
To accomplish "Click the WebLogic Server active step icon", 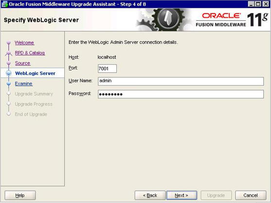I will point(9,73).
